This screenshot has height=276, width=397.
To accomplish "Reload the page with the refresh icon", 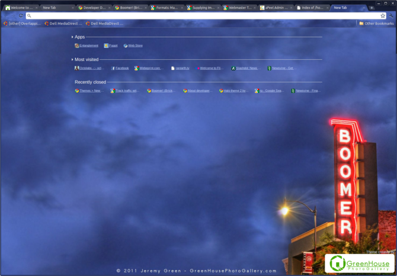I will point(21,15).
